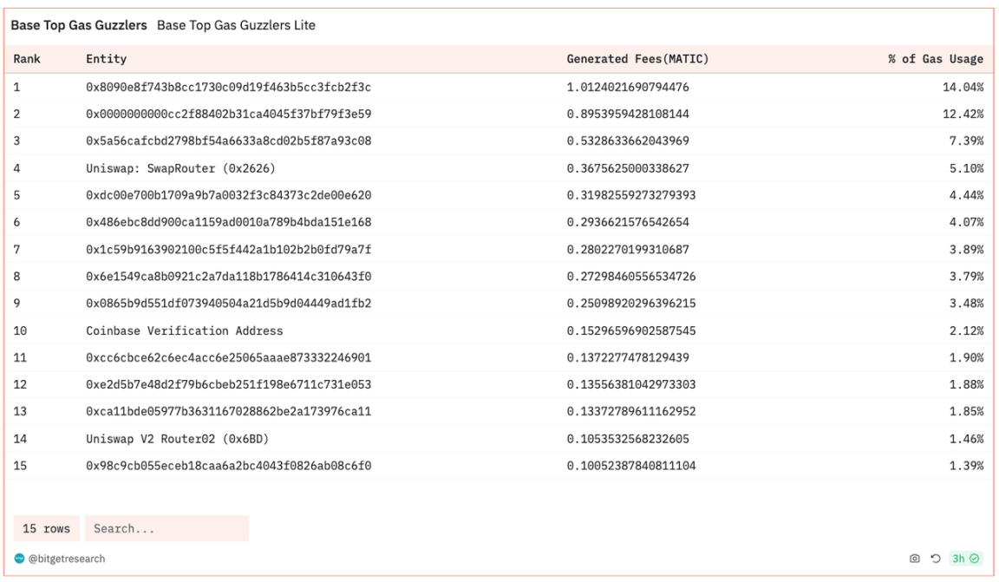This screenshot has height=582, width=999.
Task: Sort by % of Gas Usage header
Action: pos(935,59)
